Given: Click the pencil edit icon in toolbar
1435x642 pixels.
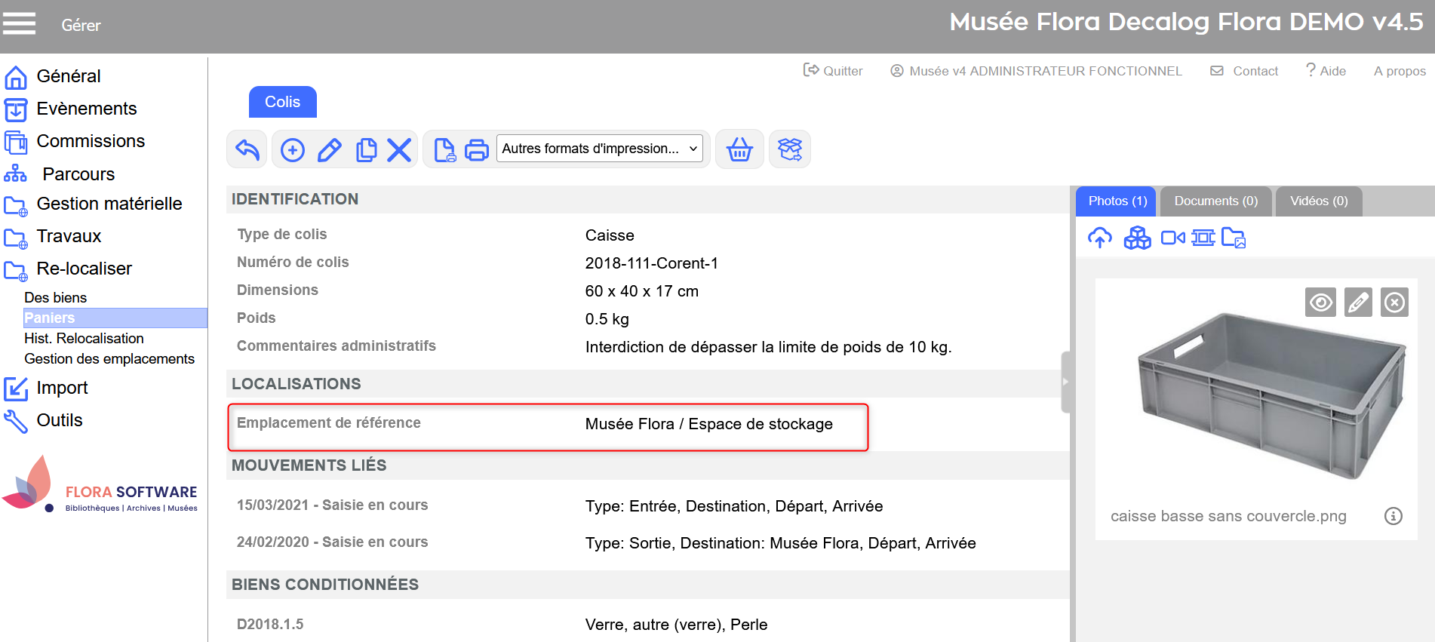Looking at the screenshot, I should 329,150.
